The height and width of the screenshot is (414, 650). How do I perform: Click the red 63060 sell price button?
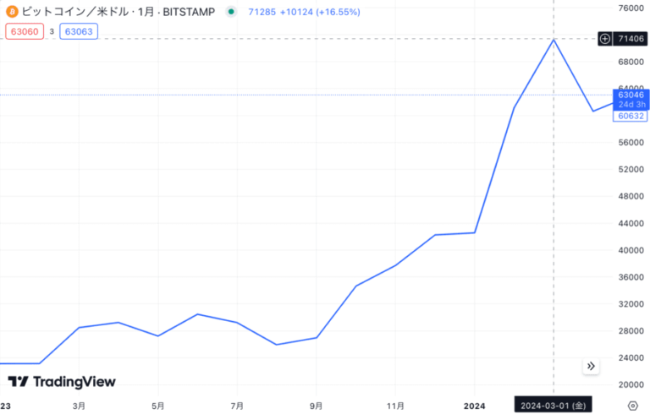tap(25, 31)
